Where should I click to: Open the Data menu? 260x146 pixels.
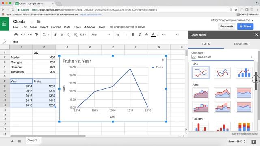(x=67, y=27)
